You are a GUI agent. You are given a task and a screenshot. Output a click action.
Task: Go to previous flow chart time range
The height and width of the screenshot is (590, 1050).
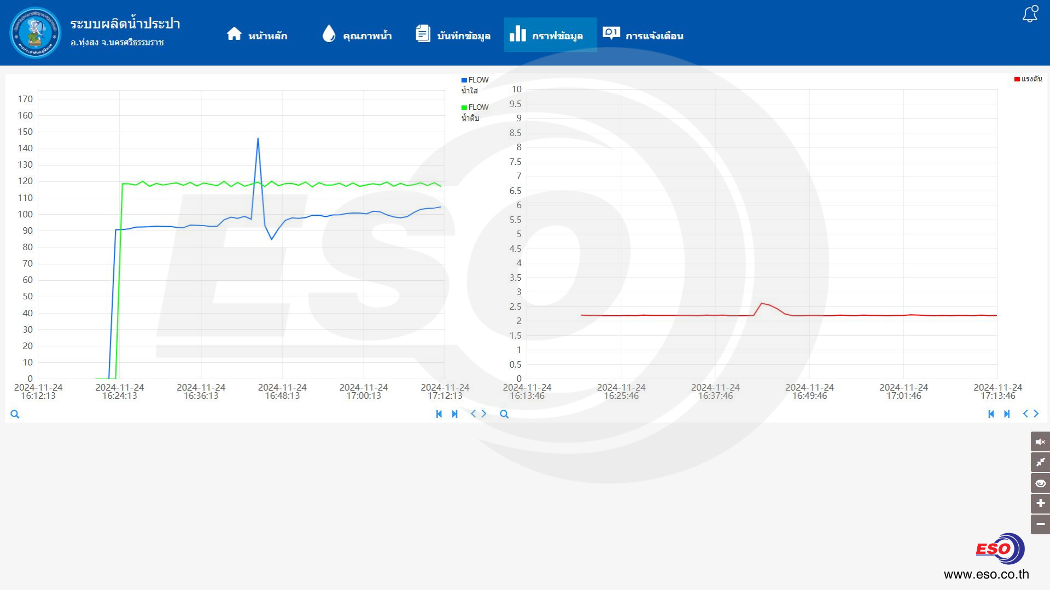coord(474,414)
